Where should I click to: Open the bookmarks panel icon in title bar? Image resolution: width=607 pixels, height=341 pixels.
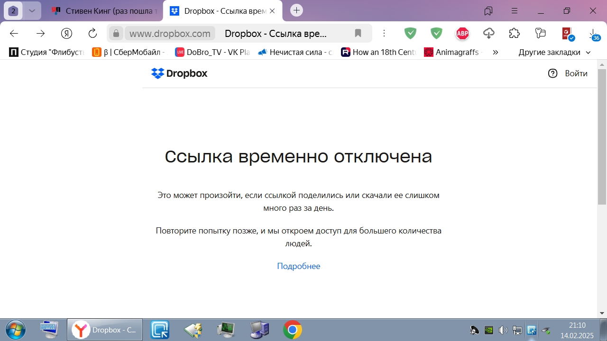coord(488,10)
